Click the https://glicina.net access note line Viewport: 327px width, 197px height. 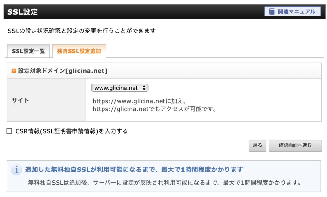click(x=155, y=109)
